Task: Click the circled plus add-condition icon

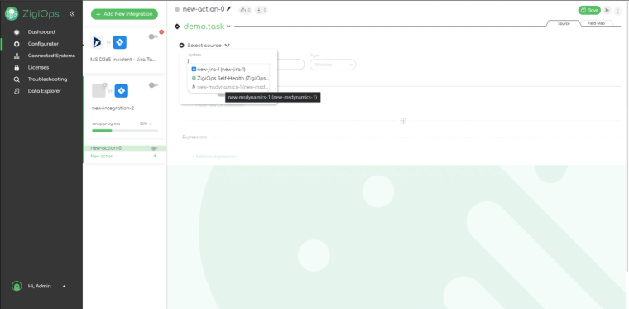Action: tap(403, 121)
